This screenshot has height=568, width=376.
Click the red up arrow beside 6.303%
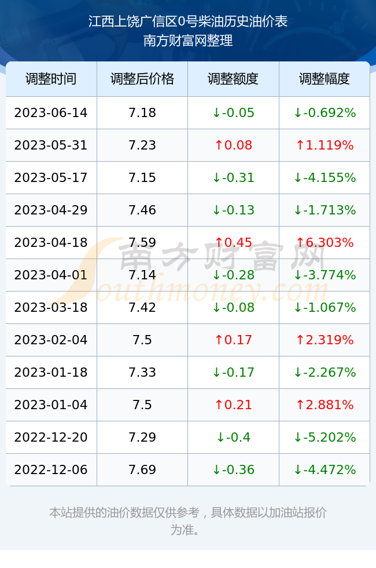click(x=300, y=243)
